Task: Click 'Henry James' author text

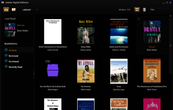Action: (x=86, y=50)
